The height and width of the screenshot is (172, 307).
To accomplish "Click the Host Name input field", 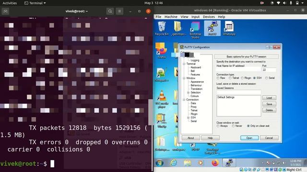I will tap(239, 70).
